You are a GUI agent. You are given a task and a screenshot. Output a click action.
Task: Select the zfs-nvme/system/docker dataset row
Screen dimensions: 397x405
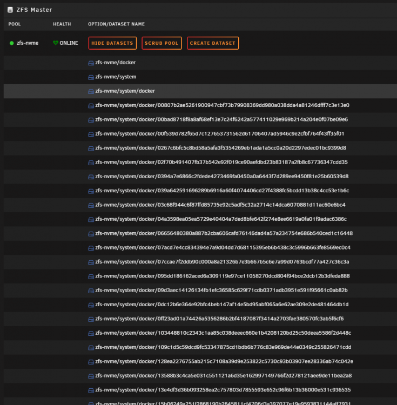click(200, 91)
